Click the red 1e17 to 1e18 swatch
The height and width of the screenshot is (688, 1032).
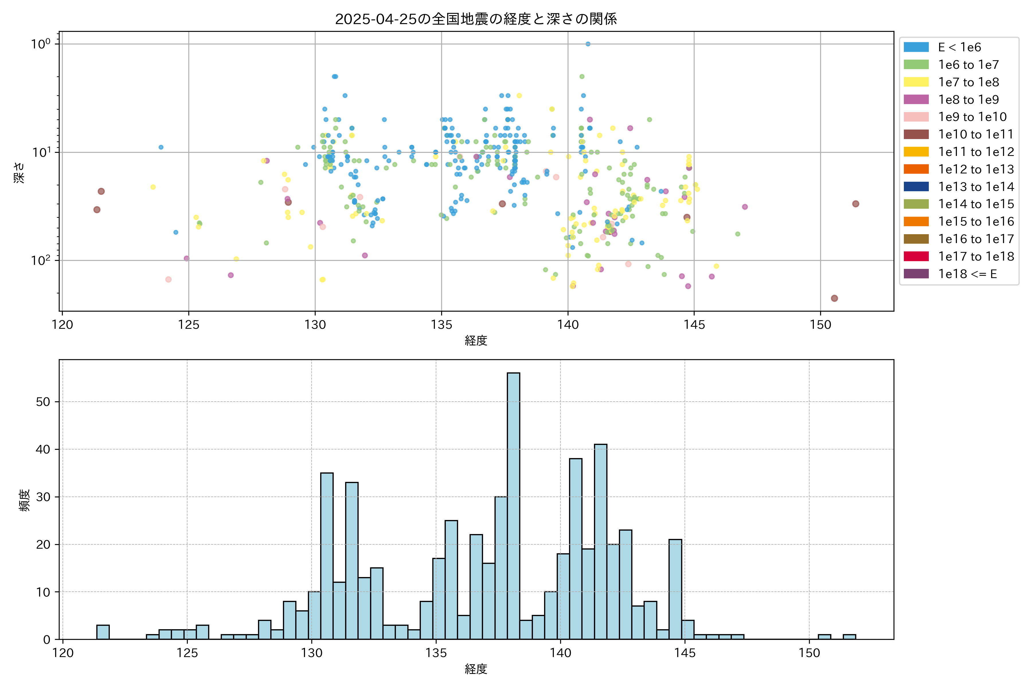click(x=916, y=256)
